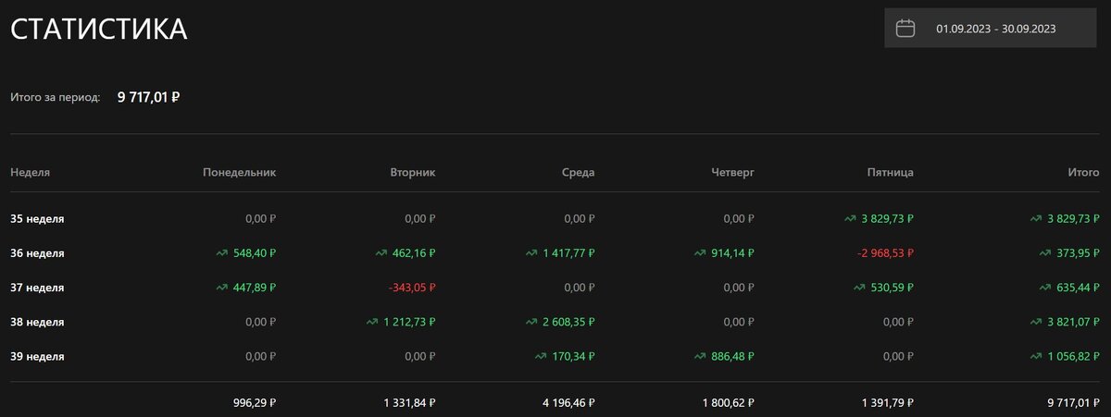Click the trend arrow next to 462,16 ₽
The height and width of the screenshot is (417, 1111).
[381, 252]
